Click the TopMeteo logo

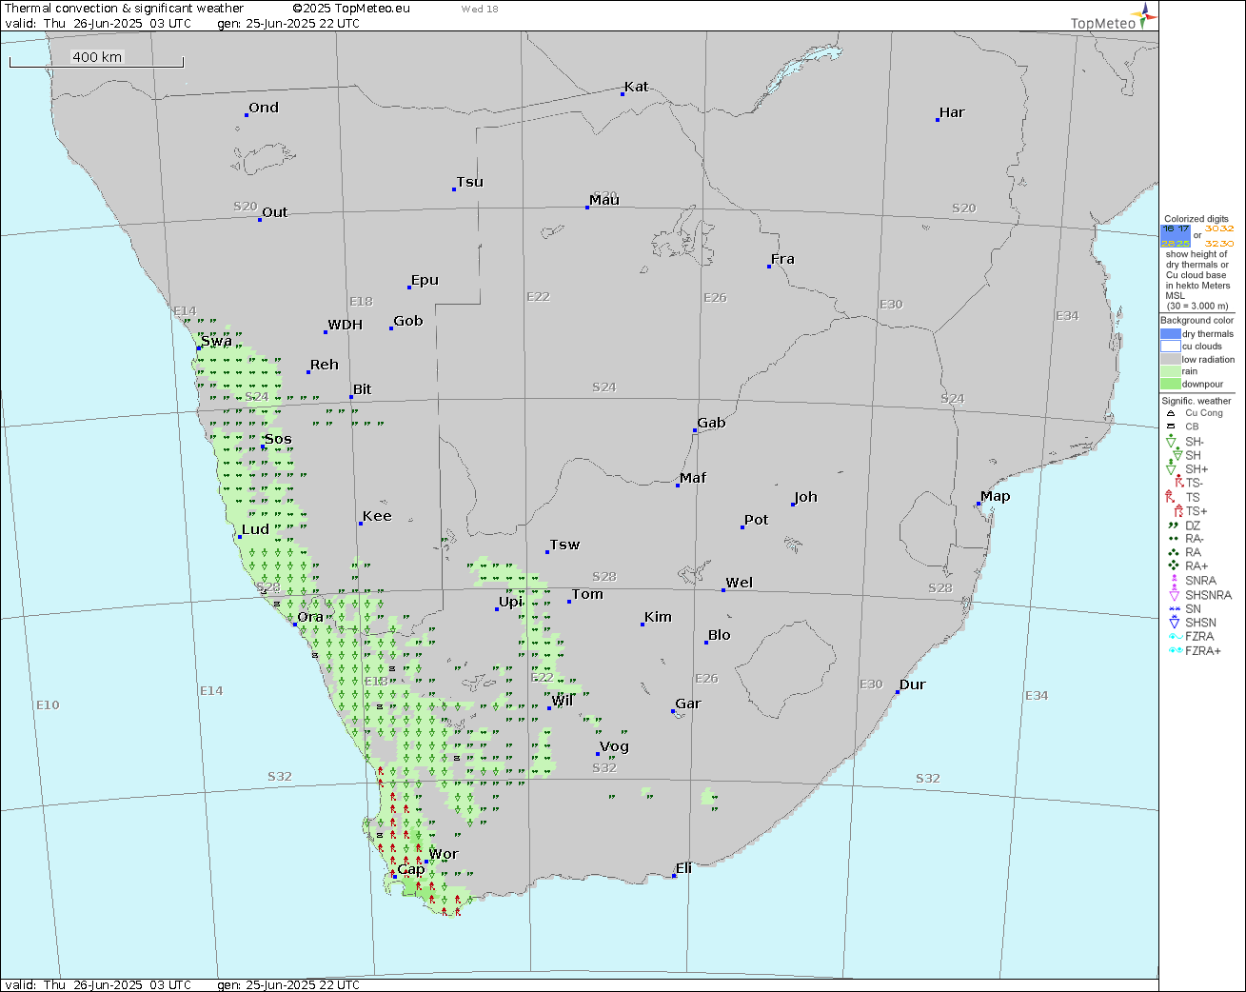coord(1114,16)
